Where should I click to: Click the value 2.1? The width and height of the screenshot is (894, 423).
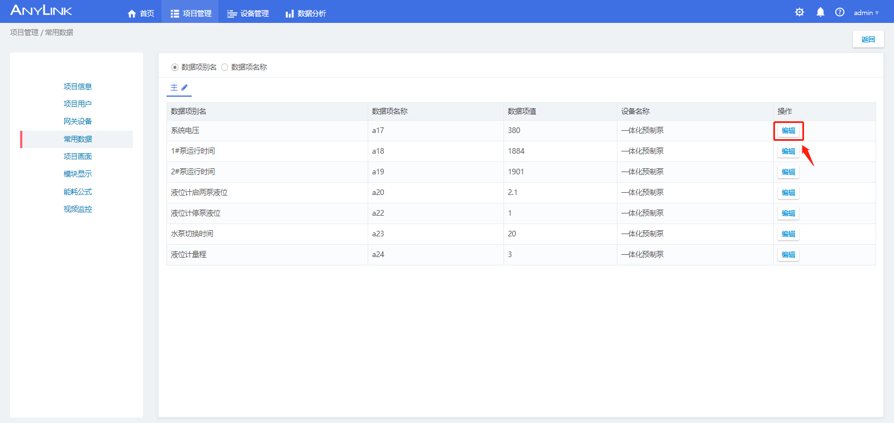[512, 192]
